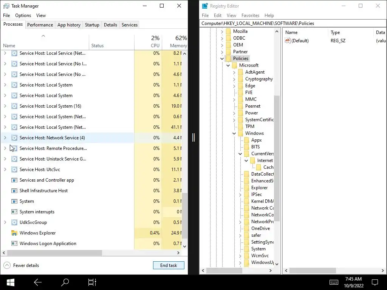This screenshot has height=290, width=387.
Task: Click the Type column header in Registry Editor
Action: (351, 32)
